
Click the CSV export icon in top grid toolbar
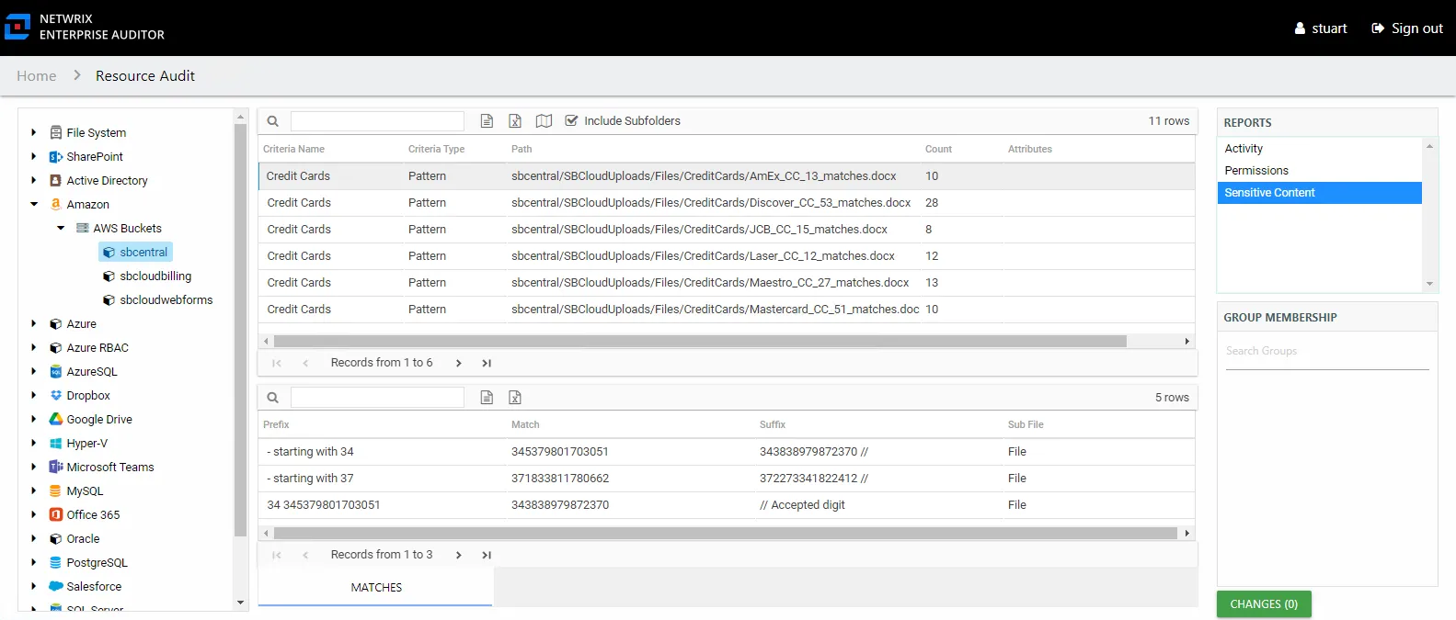click(x=487, y=121)
